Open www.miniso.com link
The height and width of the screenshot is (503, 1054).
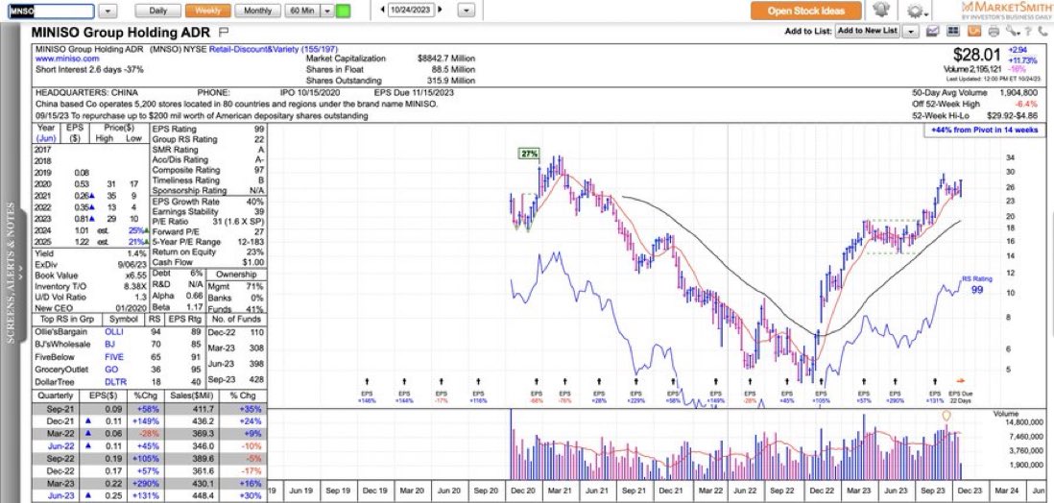click(x=66, y=59)
